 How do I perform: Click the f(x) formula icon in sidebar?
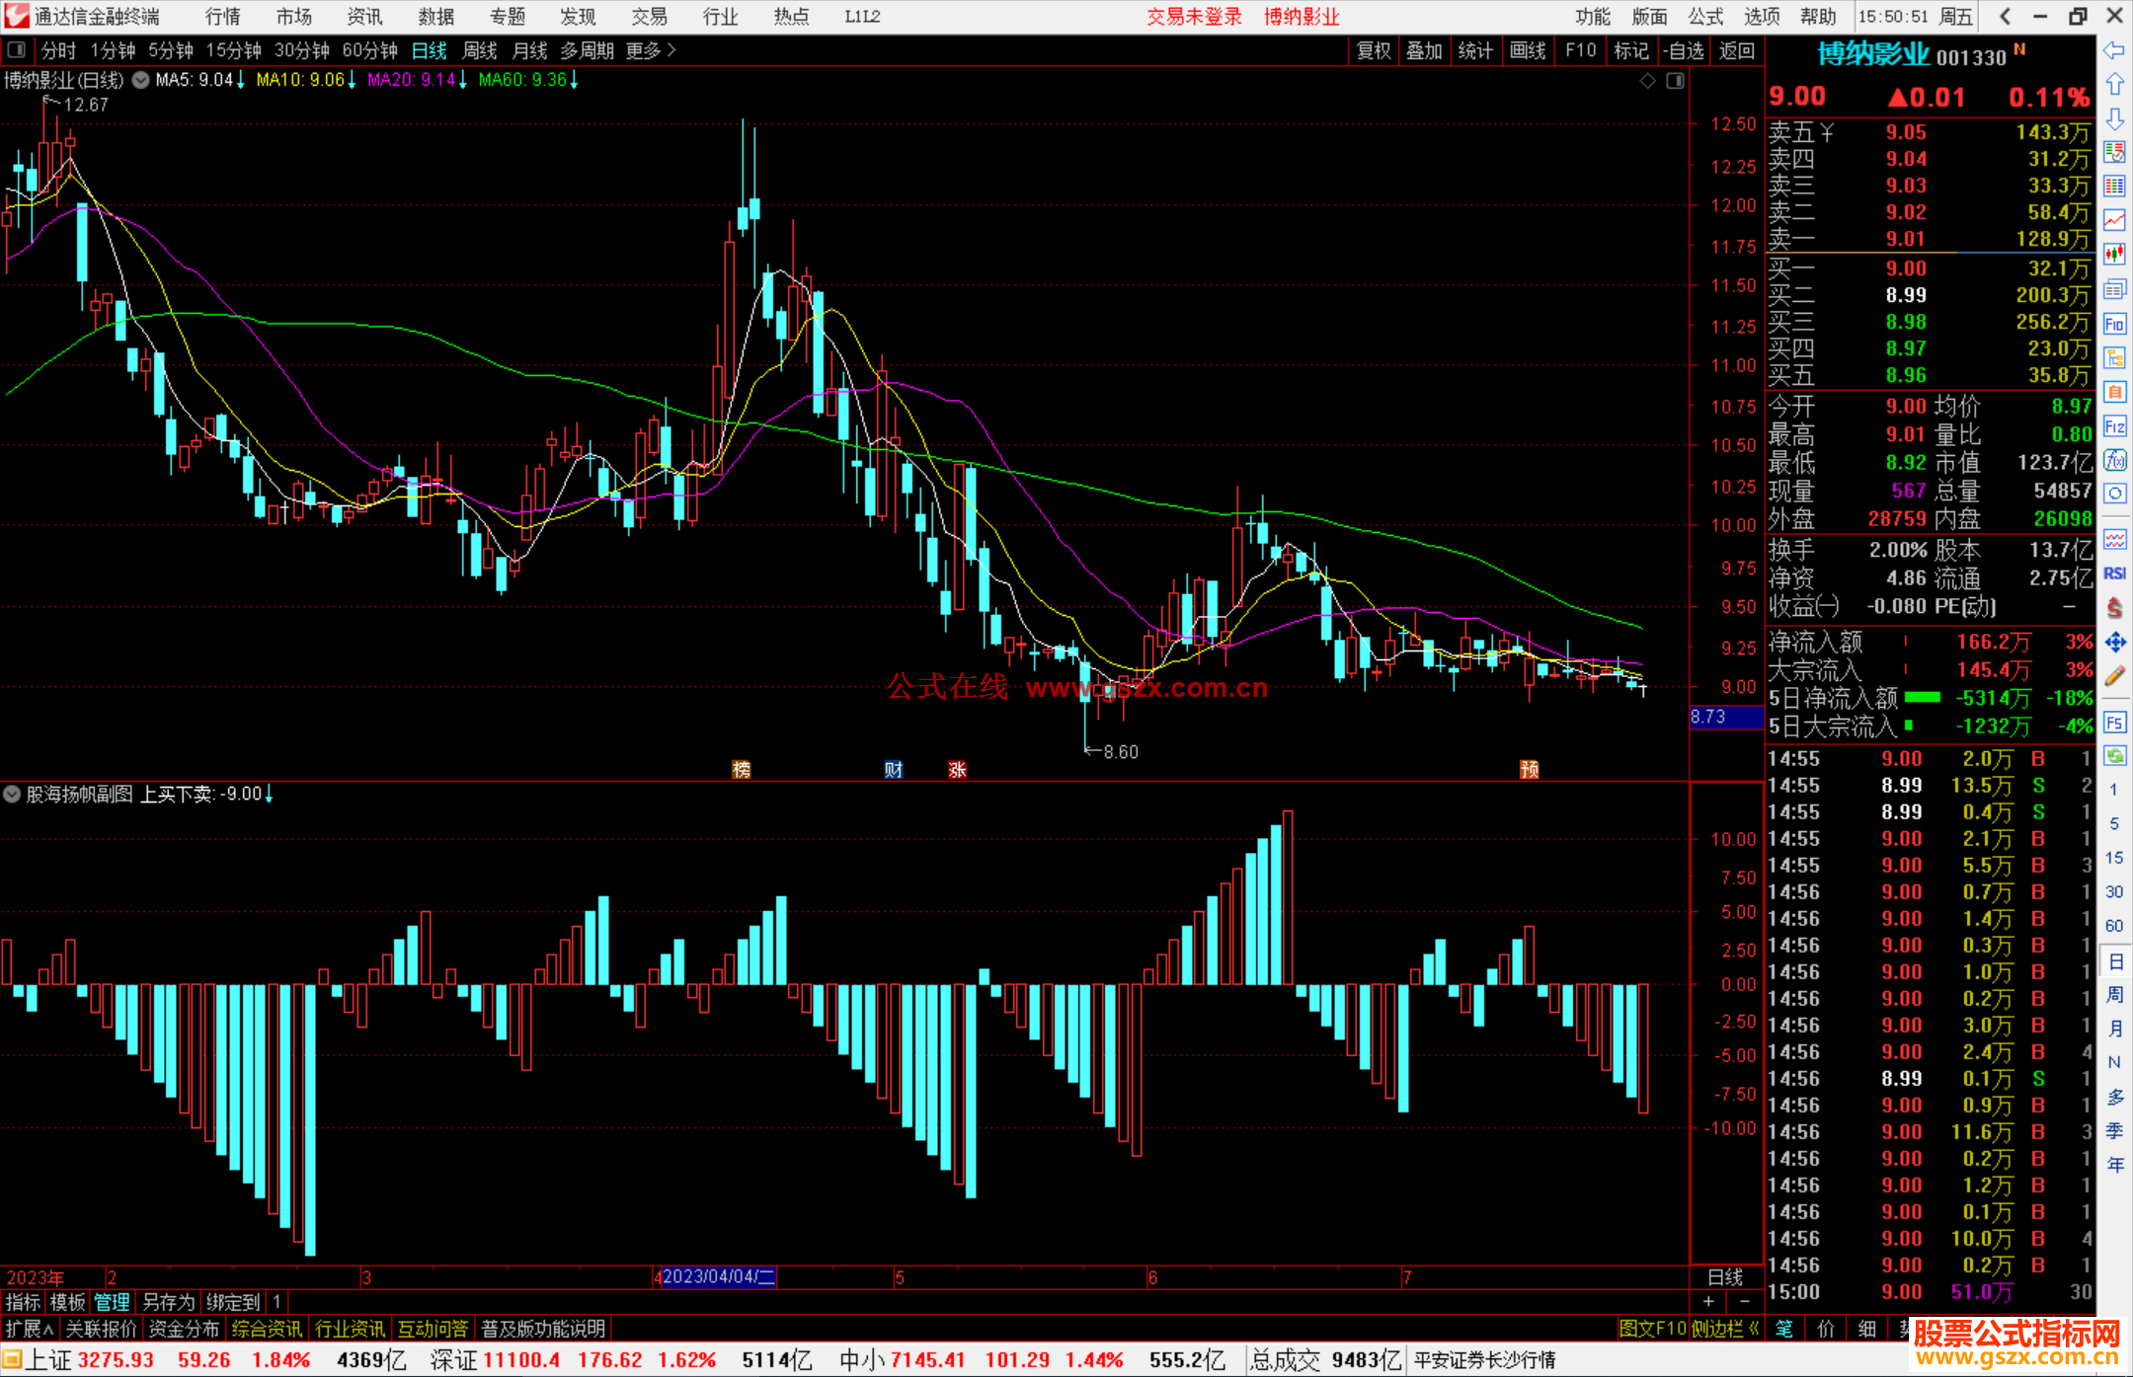[2114, 461]
